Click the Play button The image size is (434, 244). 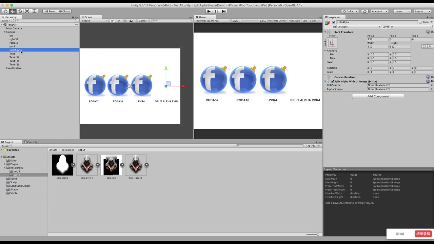point(209,11)
